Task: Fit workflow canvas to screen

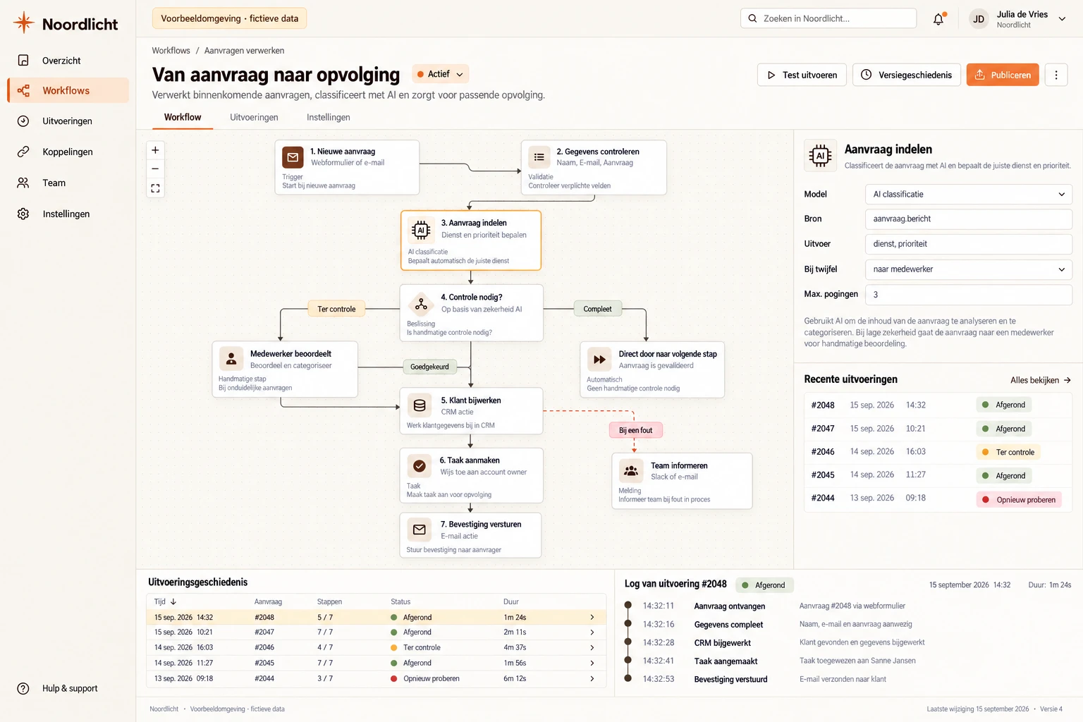Action: 155,188
